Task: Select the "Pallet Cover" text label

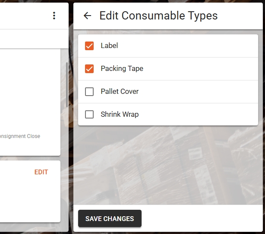Action: (120, 91)
